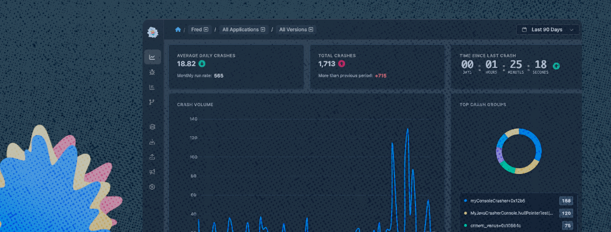Expand the Last 90 Days range chevron

point(571,30)
